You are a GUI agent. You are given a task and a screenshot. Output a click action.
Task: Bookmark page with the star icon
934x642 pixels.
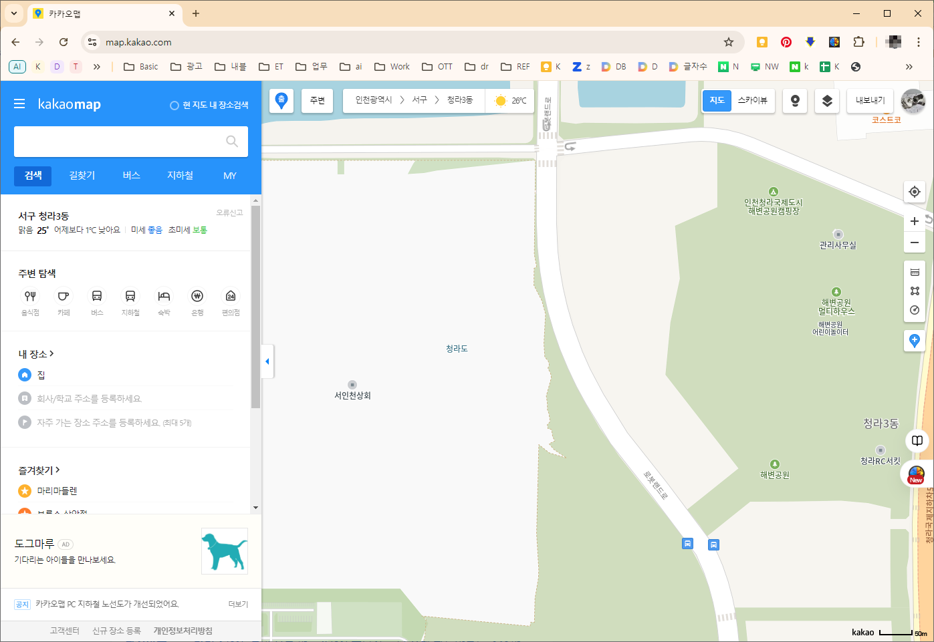pos(729,42)
